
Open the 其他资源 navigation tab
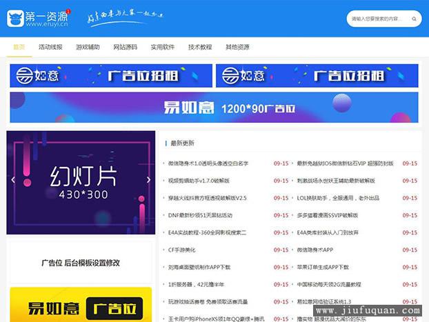[x=237, y=47]
